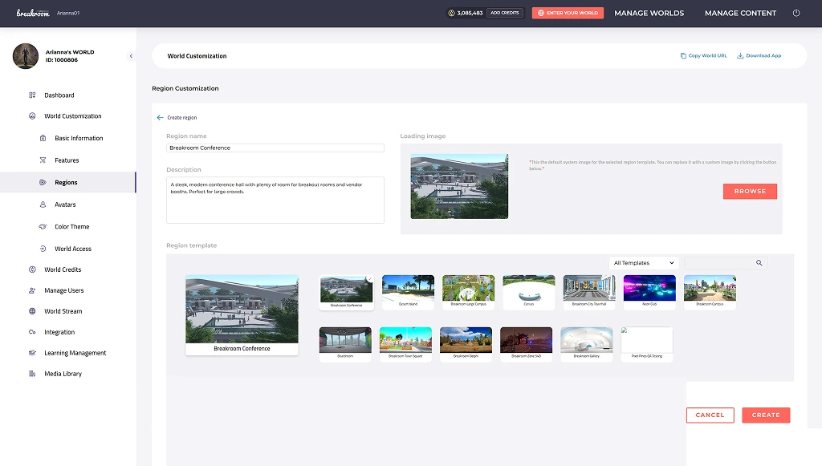Open Color Theme settings
This screenshot has width=822, height=466.
click(x=71, y=227)
